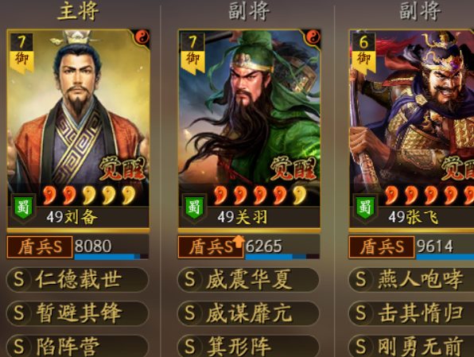Select the 击其惰归 skill slot
474x357 pixels.
(x=411, y=313)
